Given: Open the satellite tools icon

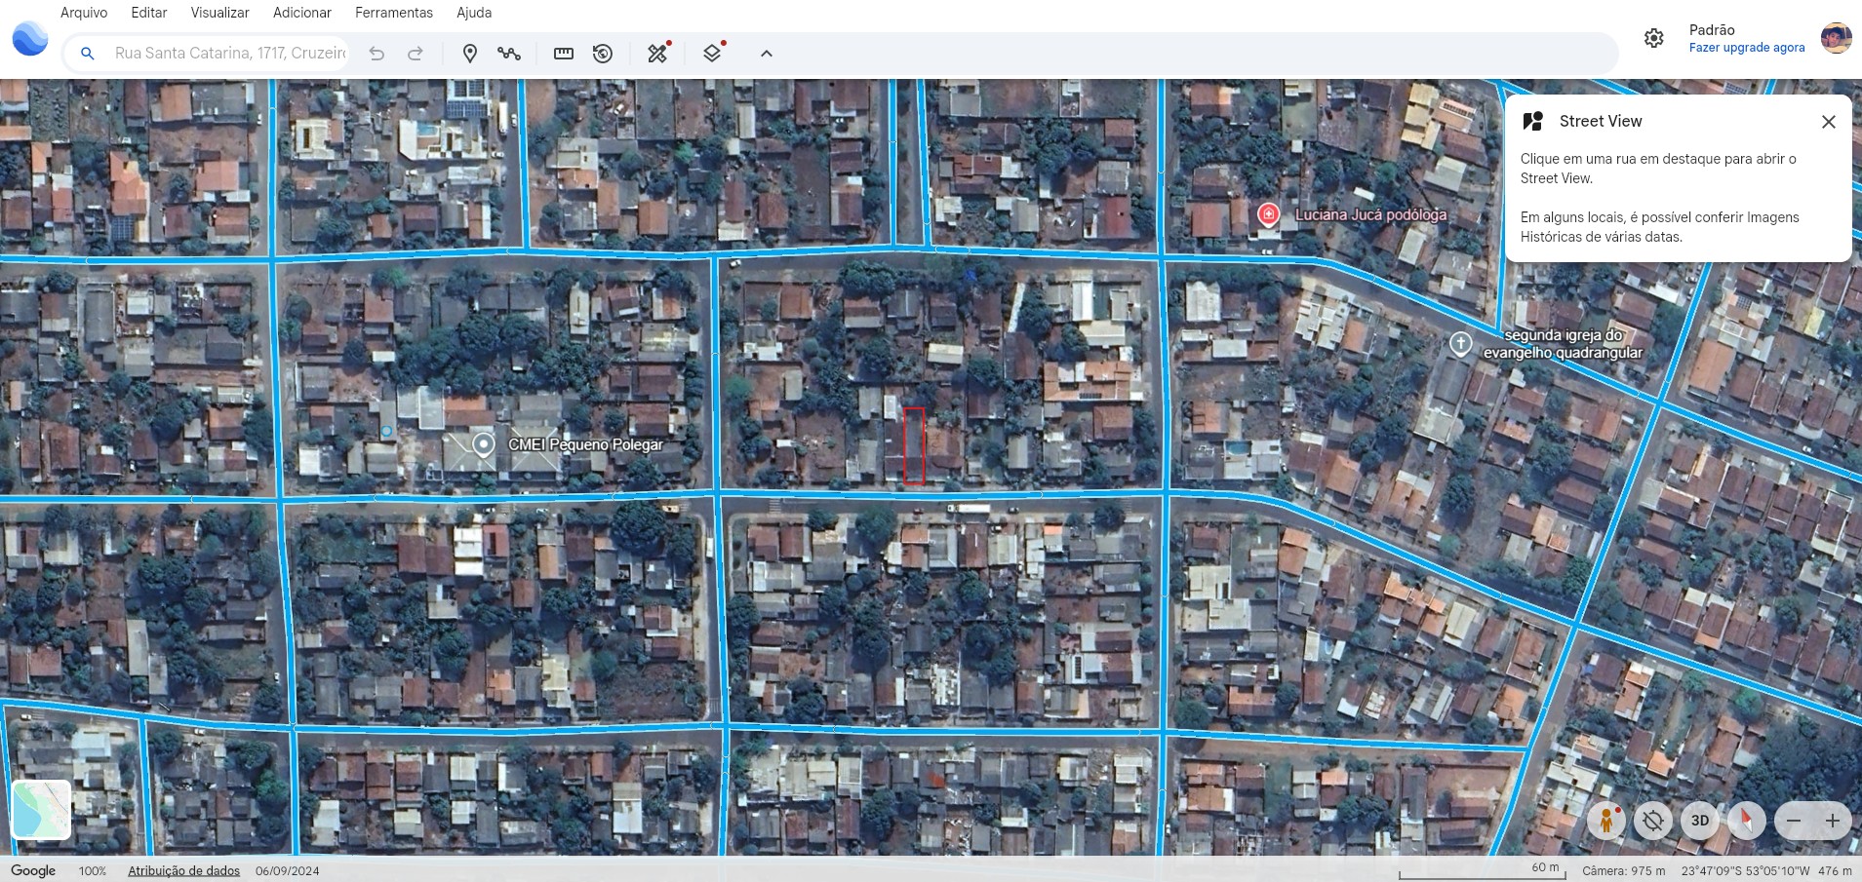Looking at the screenshot, I should point(658,53).
